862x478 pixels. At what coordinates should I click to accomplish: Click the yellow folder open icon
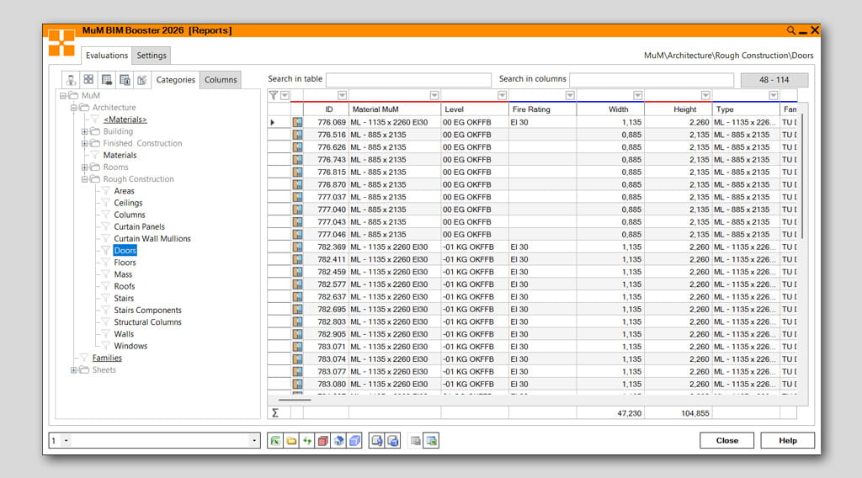click(x=290, y=440)
